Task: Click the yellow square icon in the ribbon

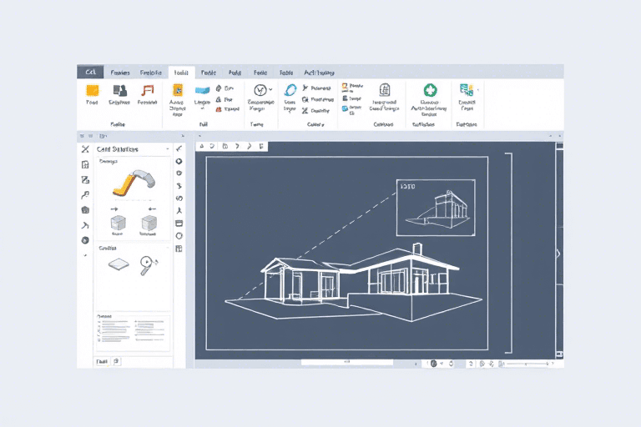Action: pyautogui.click(x=93, y=90)
